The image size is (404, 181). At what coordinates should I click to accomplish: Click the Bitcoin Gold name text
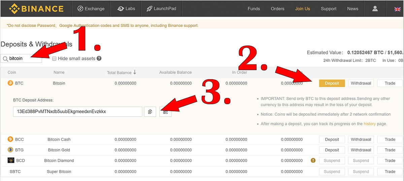coord(59,150)
